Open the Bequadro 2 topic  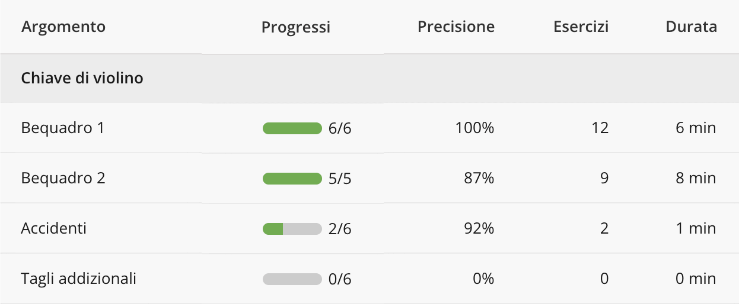63,178
